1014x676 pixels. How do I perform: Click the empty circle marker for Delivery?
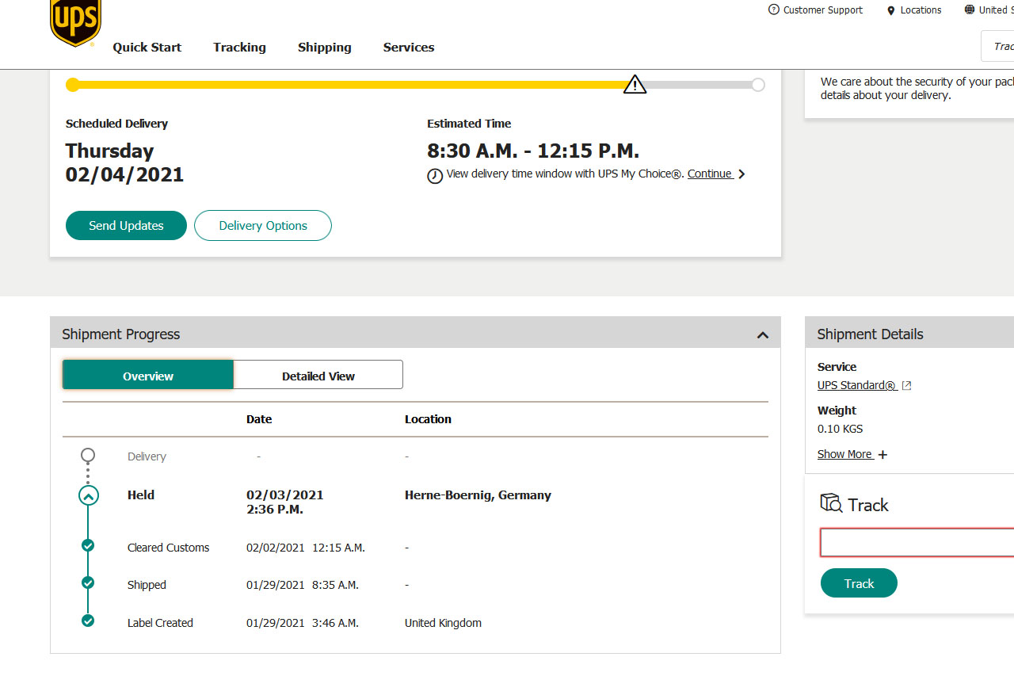88,455
